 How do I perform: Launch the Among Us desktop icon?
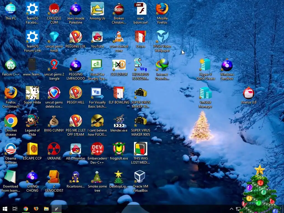click(97, 9)
